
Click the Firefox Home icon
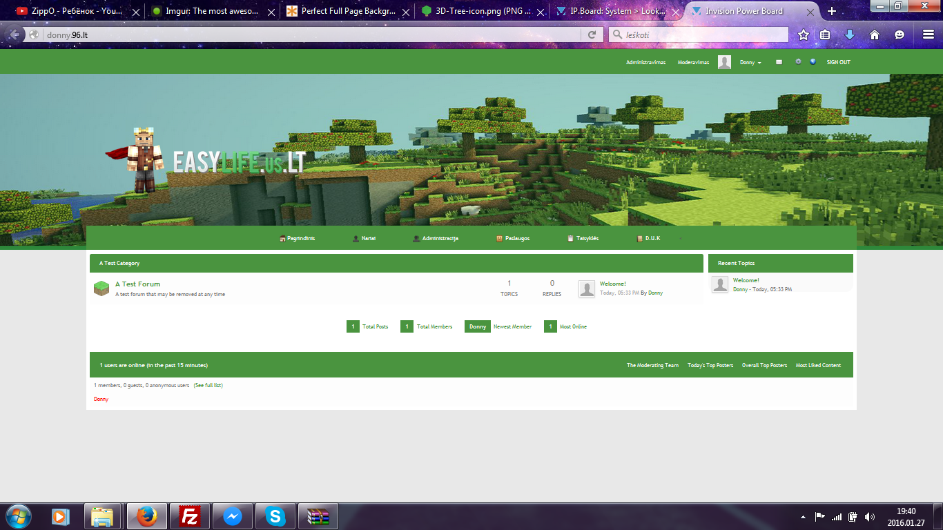[875, 35]
